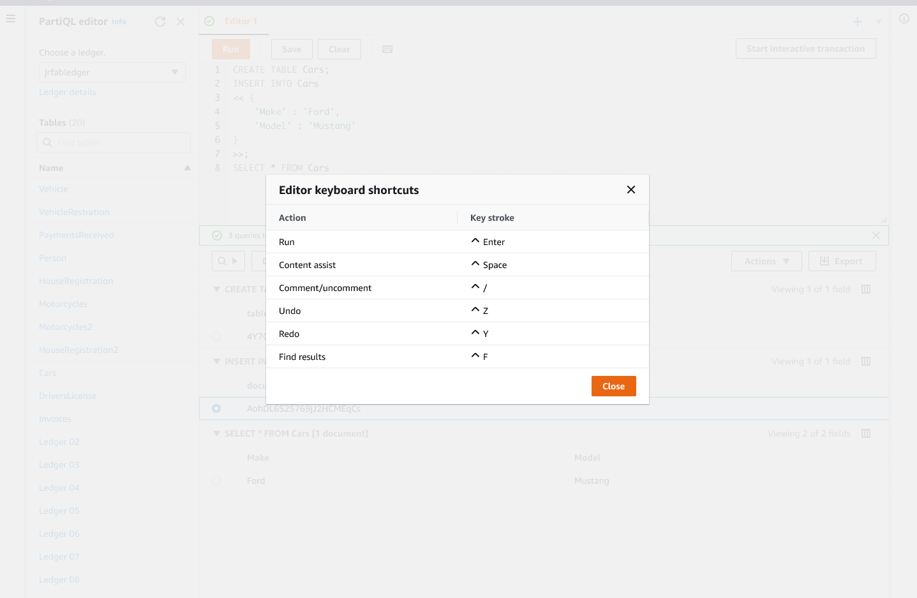Click the keyboard shortcuts icon beside Clear
This screenshot has height=598, width=917.
coord(387,49)
